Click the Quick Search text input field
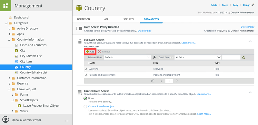This screenshot has width=258, height=125. point(231,57)
